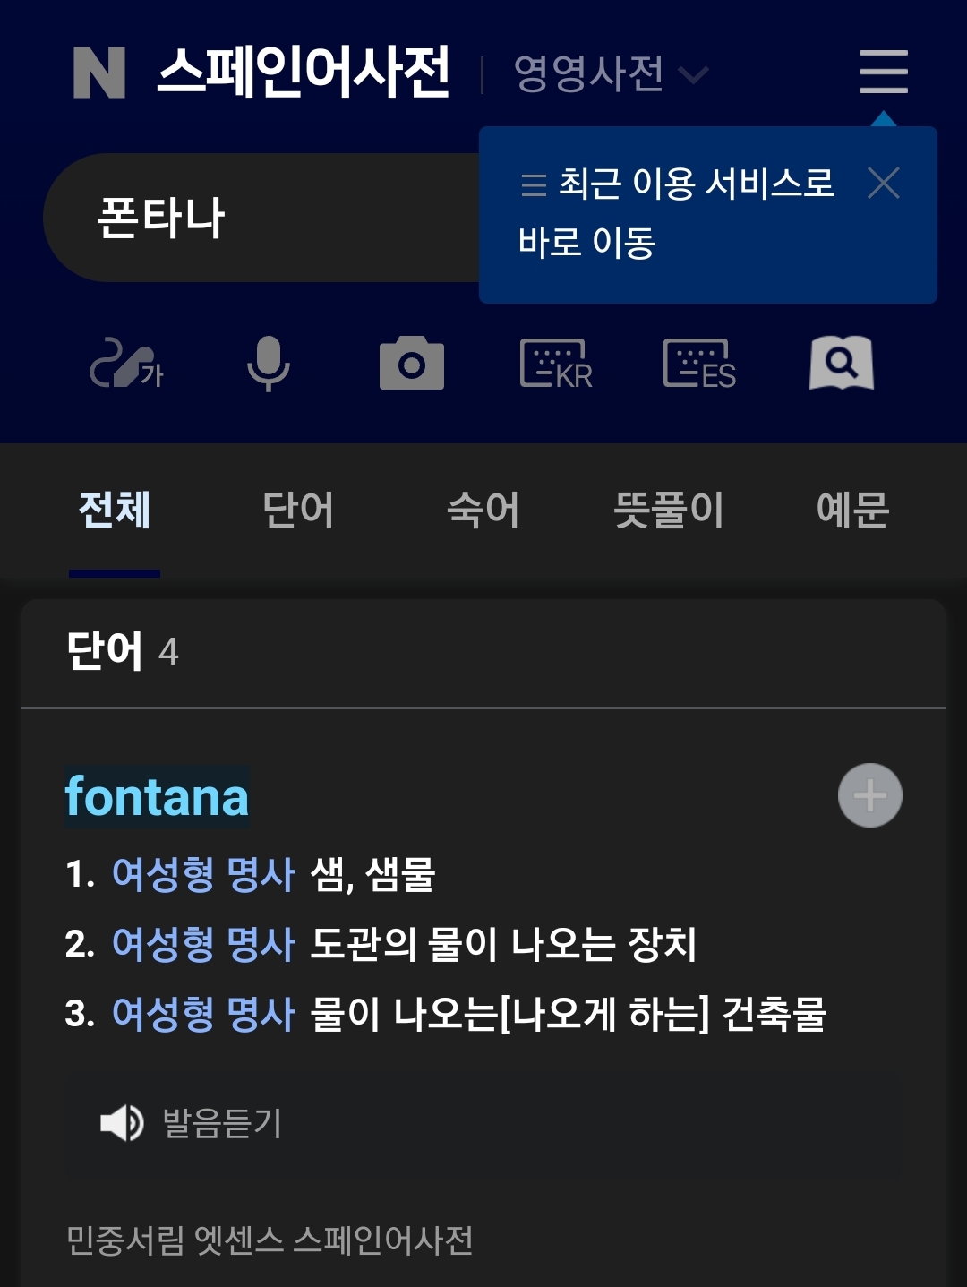Open the fontana word entry

coord(157,796)
